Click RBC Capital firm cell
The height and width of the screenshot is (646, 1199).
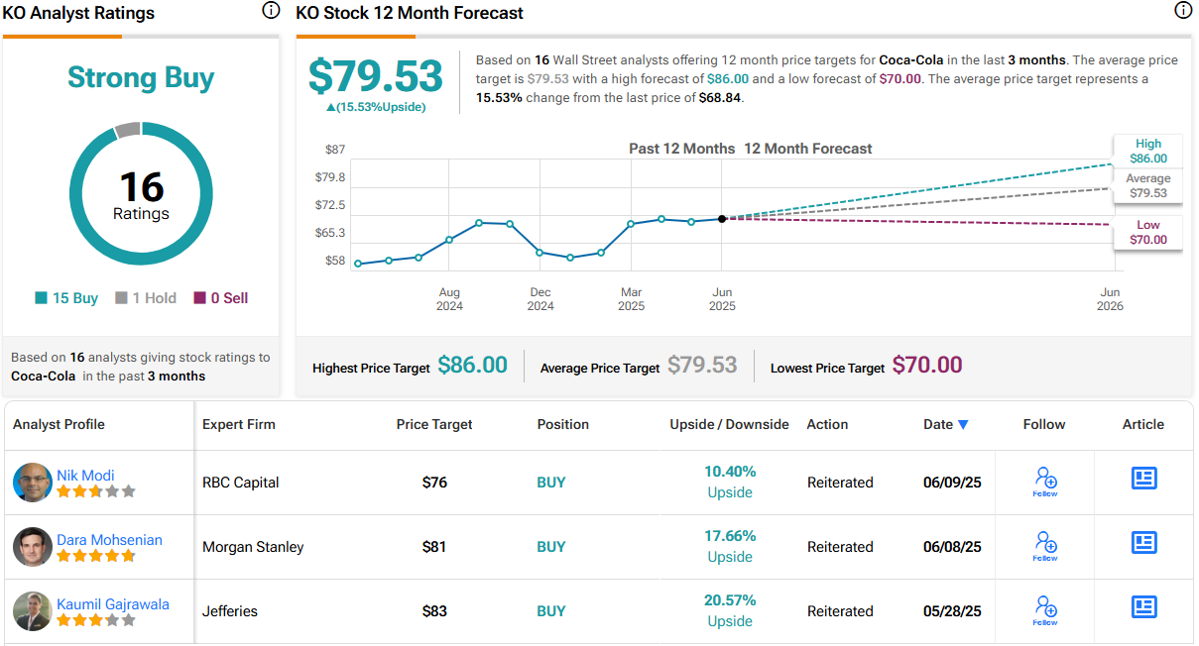pyautogui.click(x=241, y=483)
